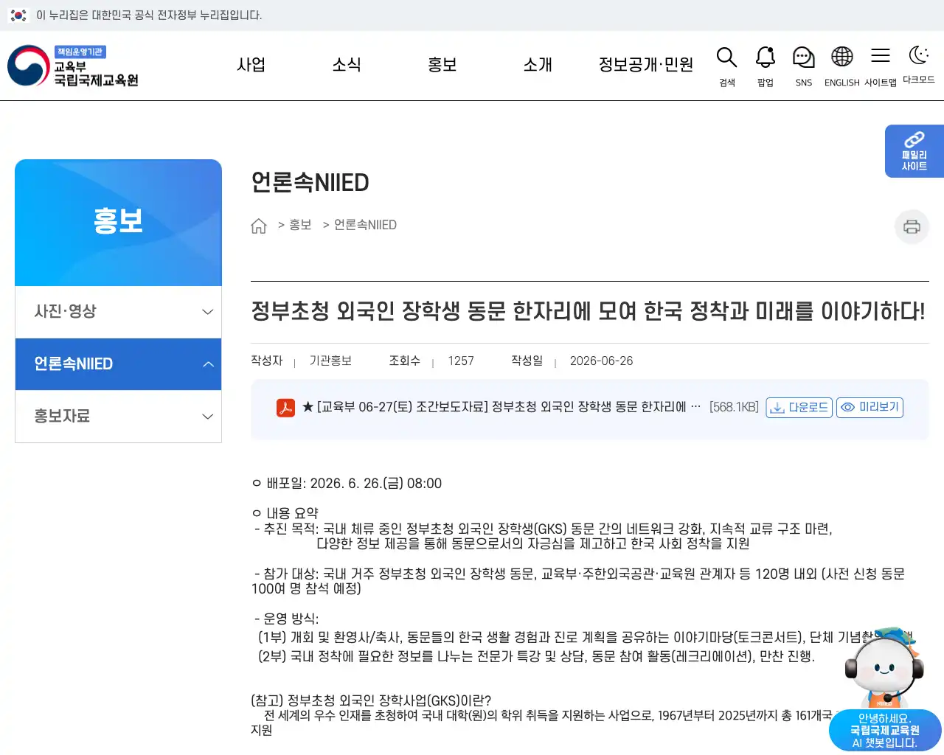The image size is (944, 755).
Task: Open the family site (패밀리 사이트) button
Action: [914, 151]
